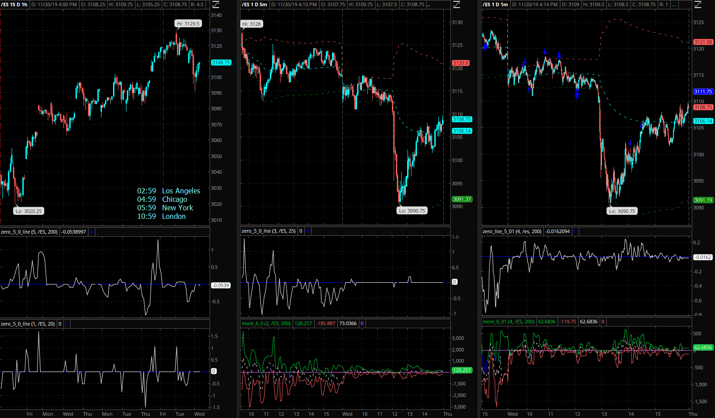This screenshot has height=418, width=715.
Task: Click the zero_5_0_lite (1, /ES, 20) study label
Action: pos(28,324)
